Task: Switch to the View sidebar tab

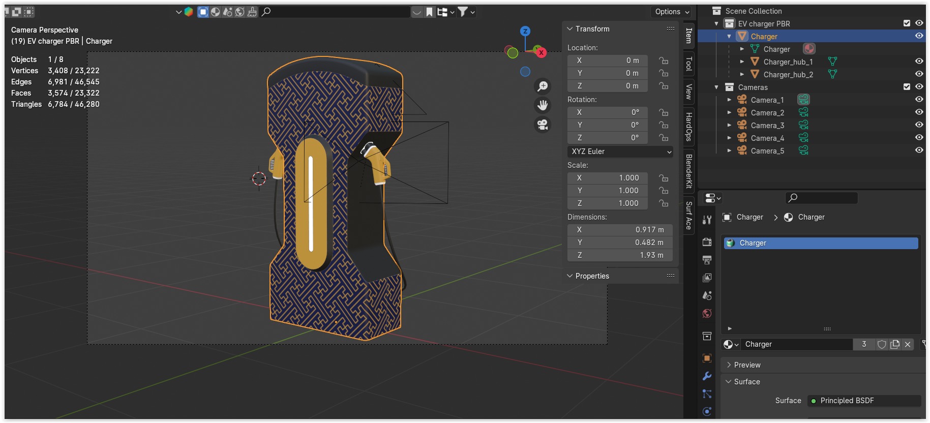Action: 689,92
